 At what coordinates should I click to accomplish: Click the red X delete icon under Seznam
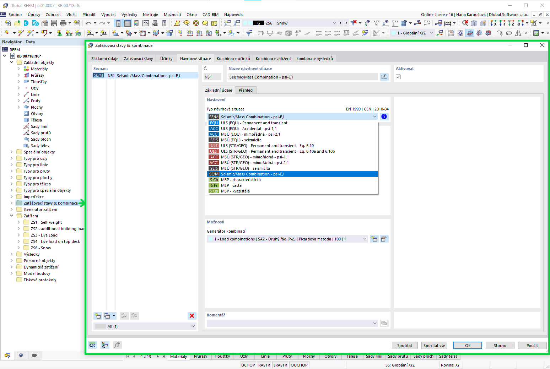pos(192,316)
